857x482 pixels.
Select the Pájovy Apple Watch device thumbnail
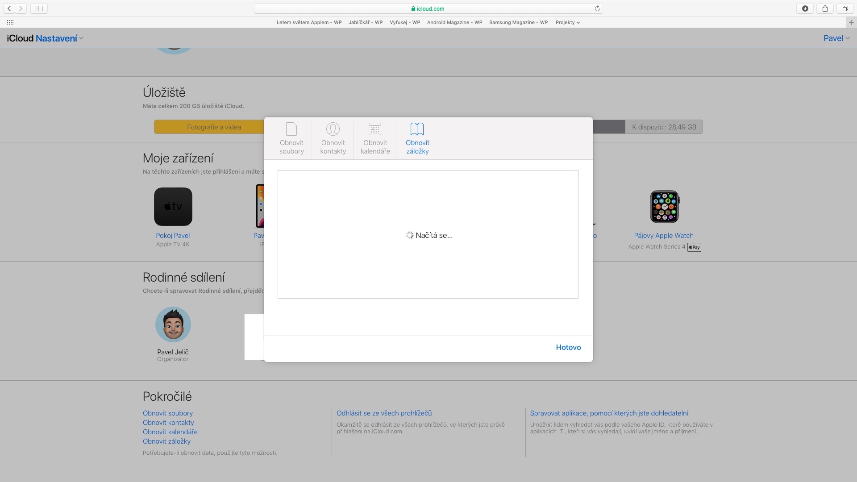point(664,207)
